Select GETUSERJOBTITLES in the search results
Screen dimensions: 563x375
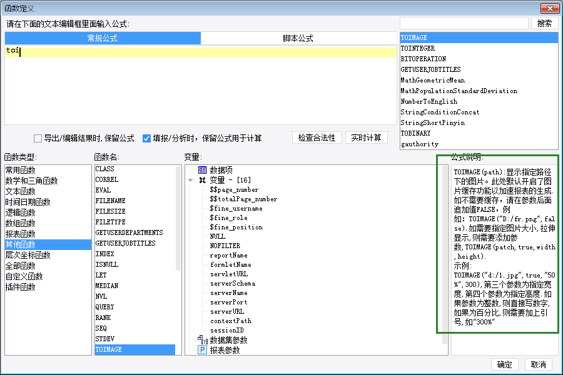(x=479, y=69)
